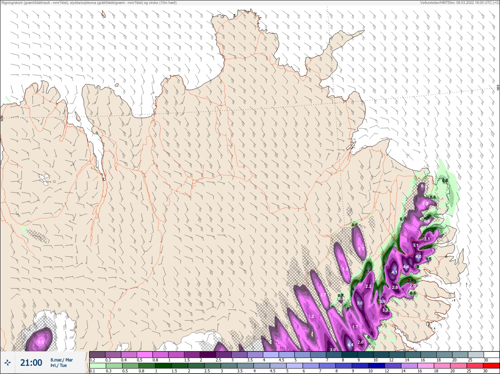The width and height of the screenshot is (500, 374).
Task: Click the map title starting 'Rigning/skúrir'
Action: pyautogui.click(x=89, y=3)
